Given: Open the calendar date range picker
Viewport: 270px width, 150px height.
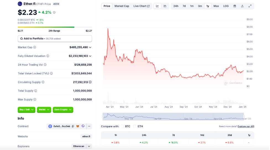Looking at the screenshot, I should (235, 6).
